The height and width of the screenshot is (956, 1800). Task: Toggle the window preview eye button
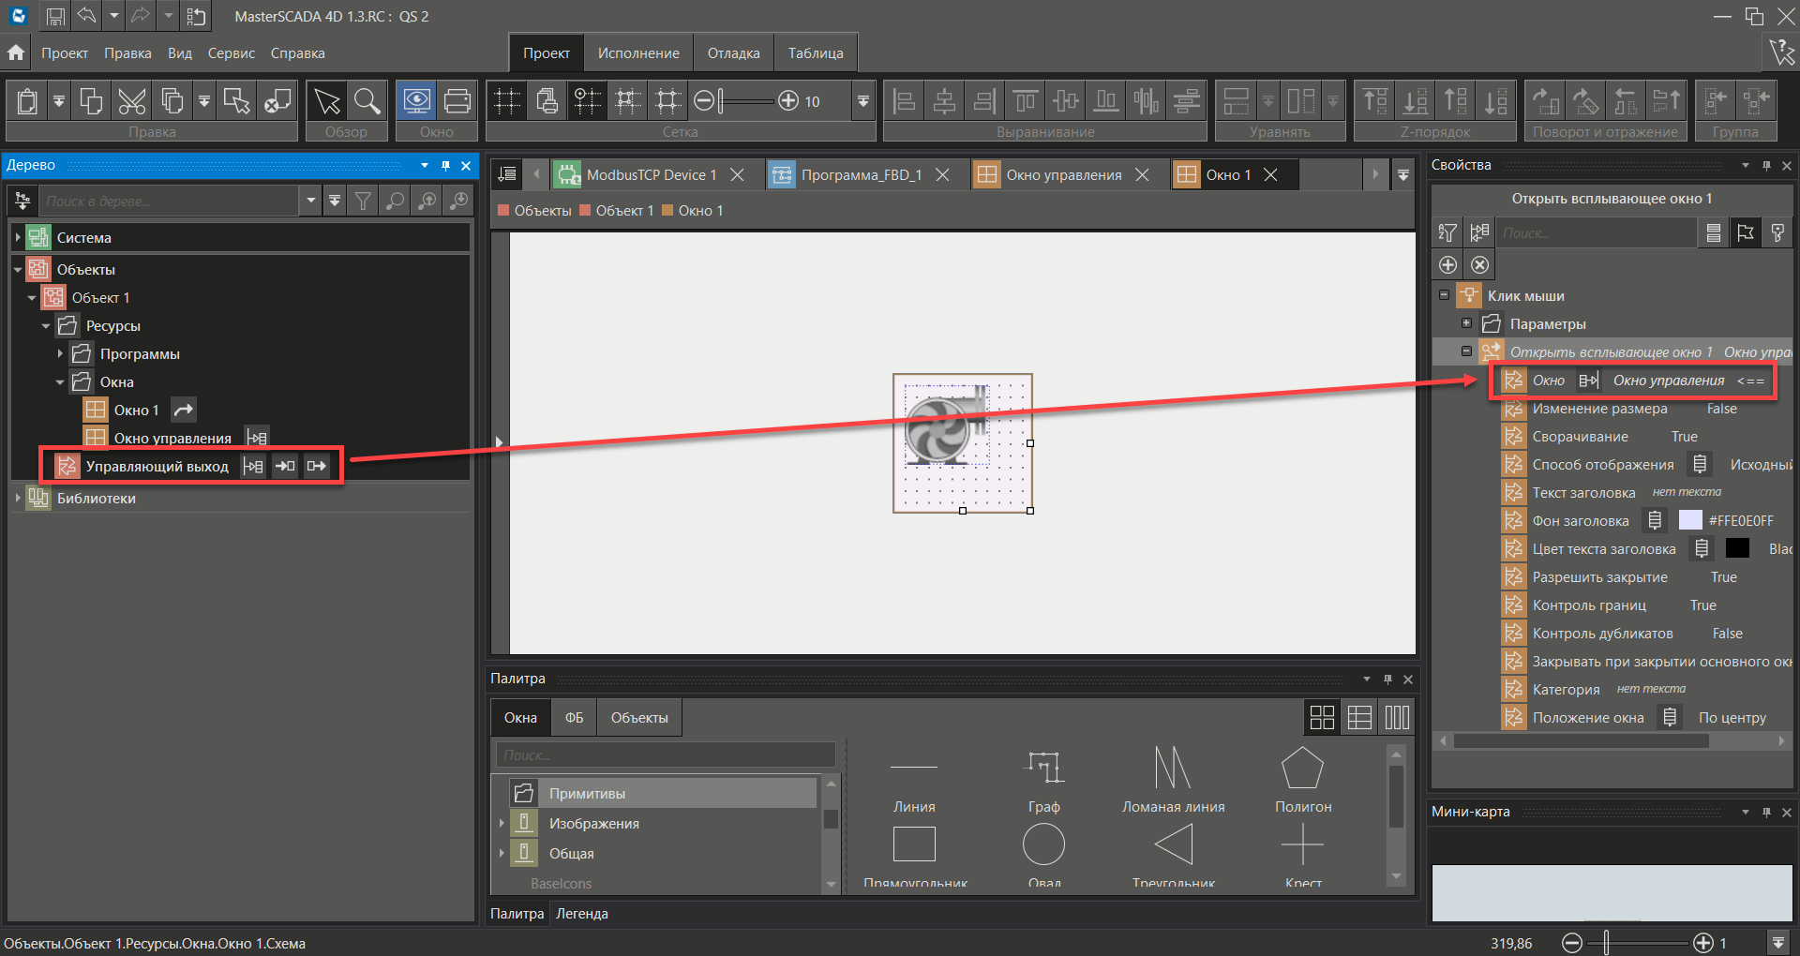[x=416, y=100]
